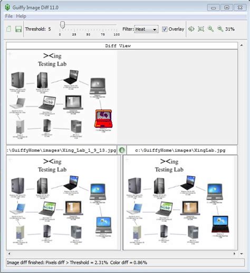Click the Xing_Lab_1_9_13.jpg image pane below its path
The image size is (250, 273).
pos(63,202)
